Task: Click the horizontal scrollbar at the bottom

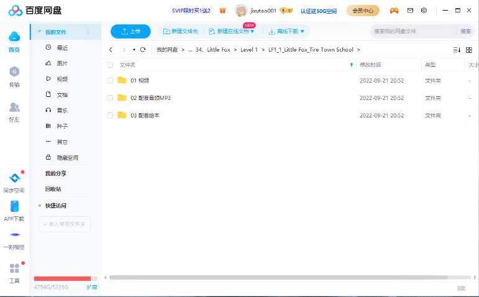Action: [x=278, y=278]
